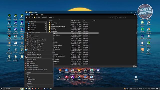Image resolution: width=160 pixels, height=90 pixels.
Task: Select the Audacity desktop icon
Action: [x=22, y=37]
